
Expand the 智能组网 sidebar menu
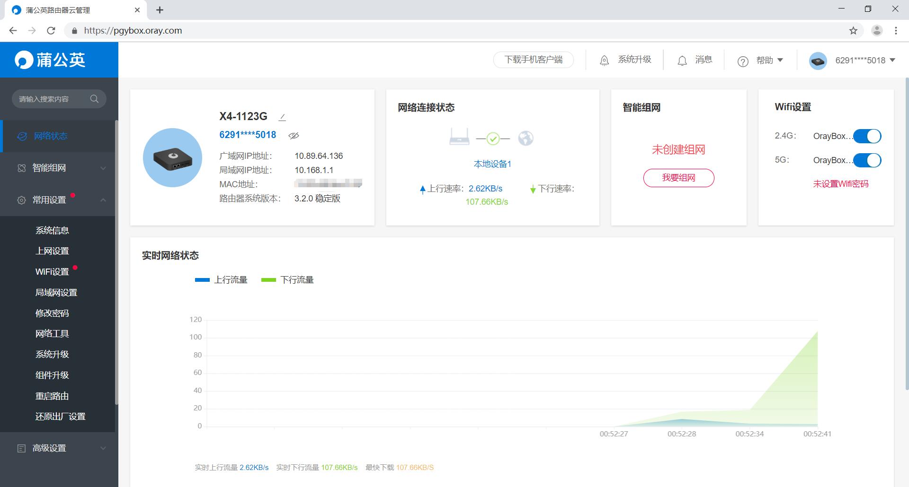tap(103, 168)
